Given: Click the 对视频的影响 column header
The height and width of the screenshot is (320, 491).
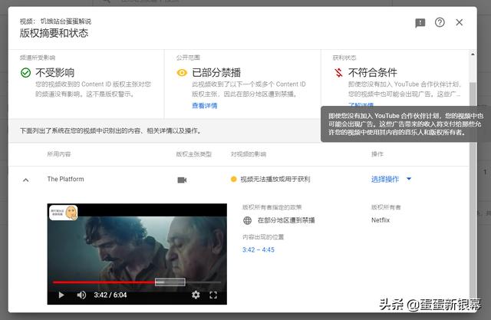Looking at the screenshot, I should pos(249,154).
